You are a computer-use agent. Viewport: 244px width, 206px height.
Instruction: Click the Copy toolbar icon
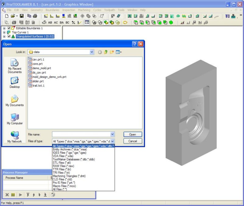pyautogui.click(x=29, y=16)
